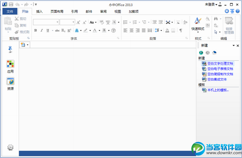Click the home icon in New pane
This screenshot has height=158, width=242.
pyautogui.click(x=214, y=53)
